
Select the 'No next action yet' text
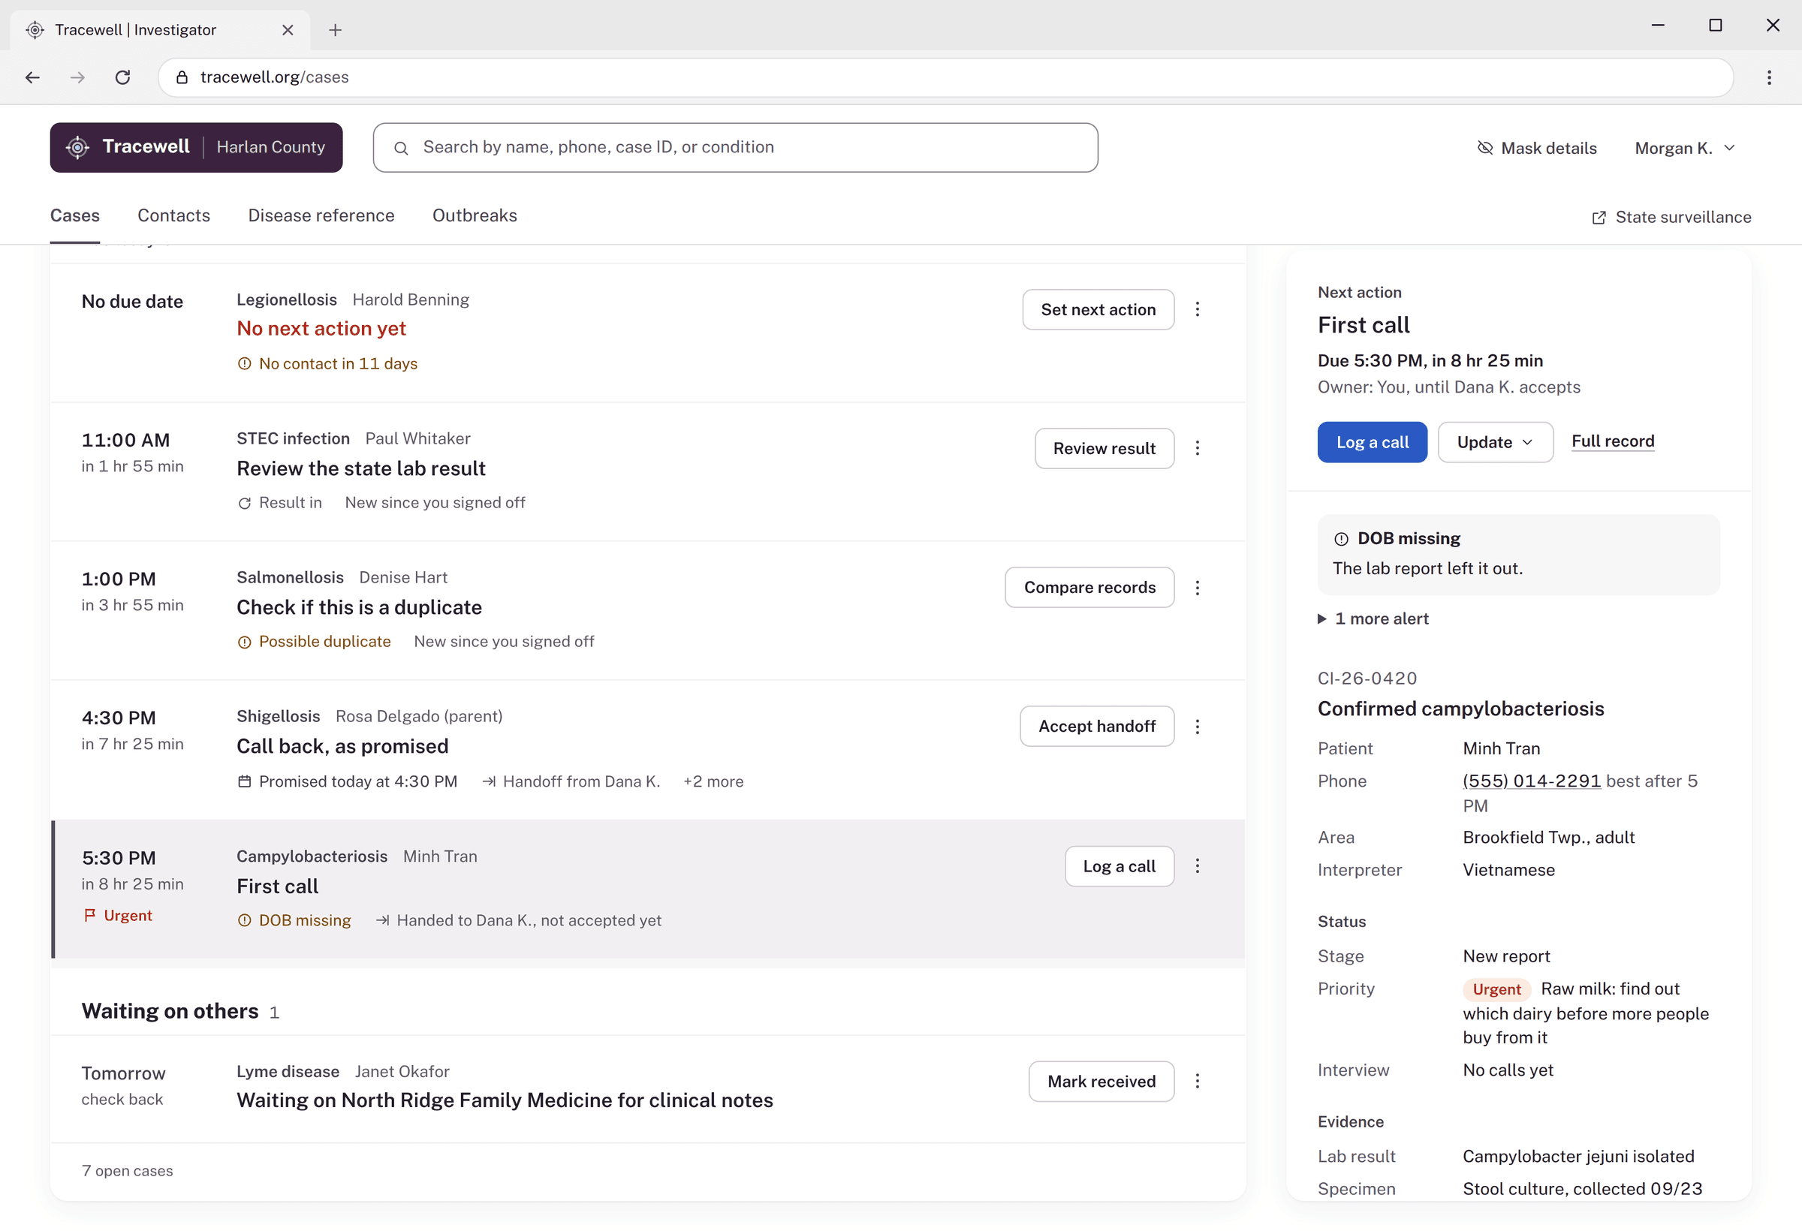tap(321, 329)
